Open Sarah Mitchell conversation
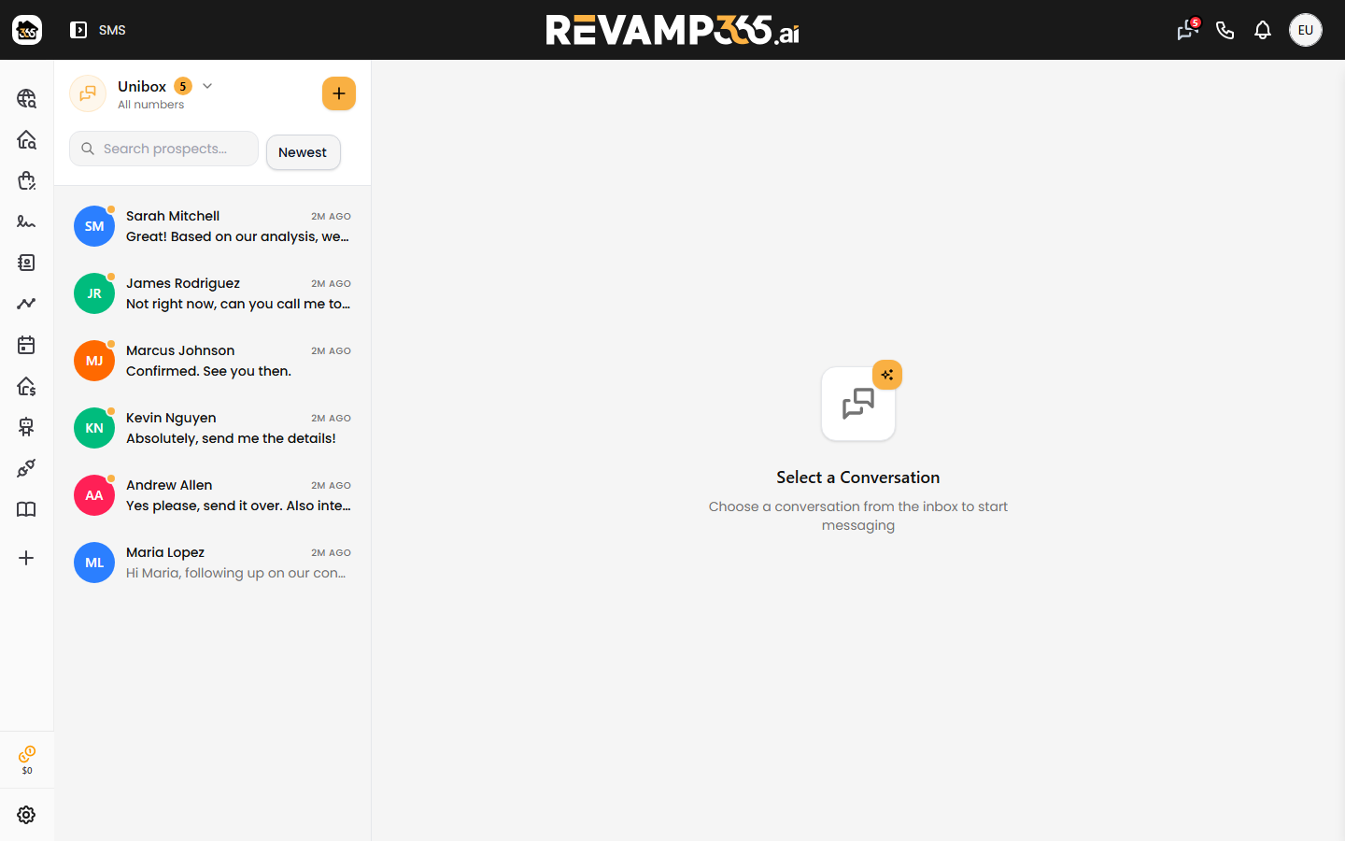 (213, 226)
